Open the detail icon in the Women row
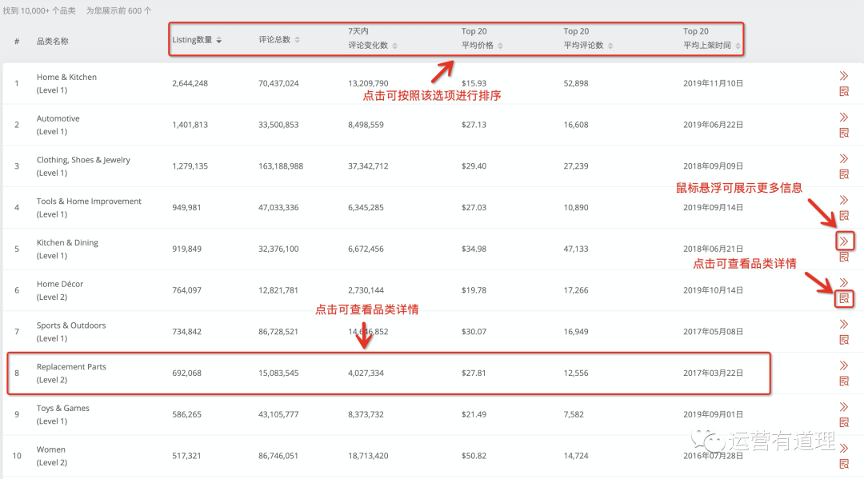Viewport: 864px width, 479px height. (x=843, y=465)
